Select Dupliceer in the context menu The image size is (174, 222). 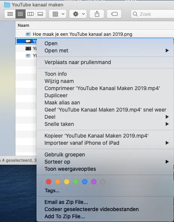tap(105, 95)
